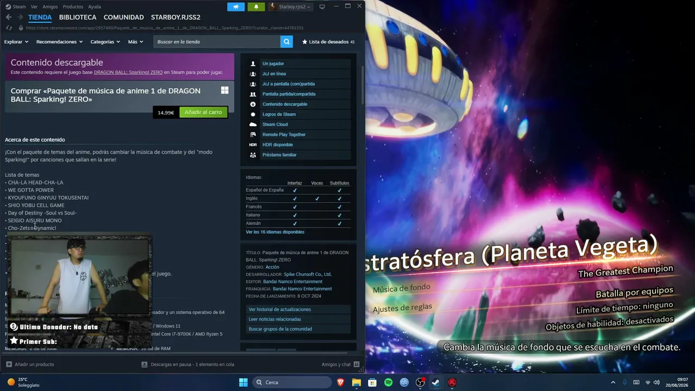
Task: Click the Contenido descargable feature icon
Action: (x=253, y=104)
